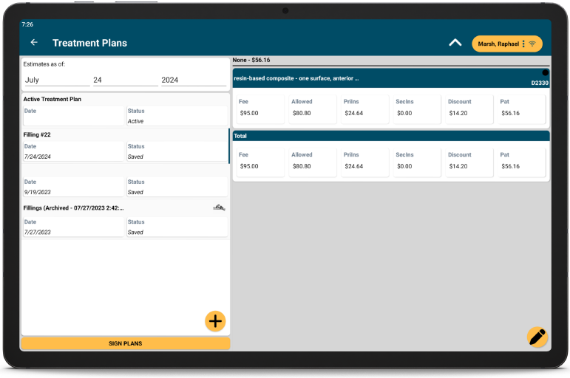The image size is (570, 378).
Task: Open the Filling #22 treatment plan
Action: pos(124,146)
